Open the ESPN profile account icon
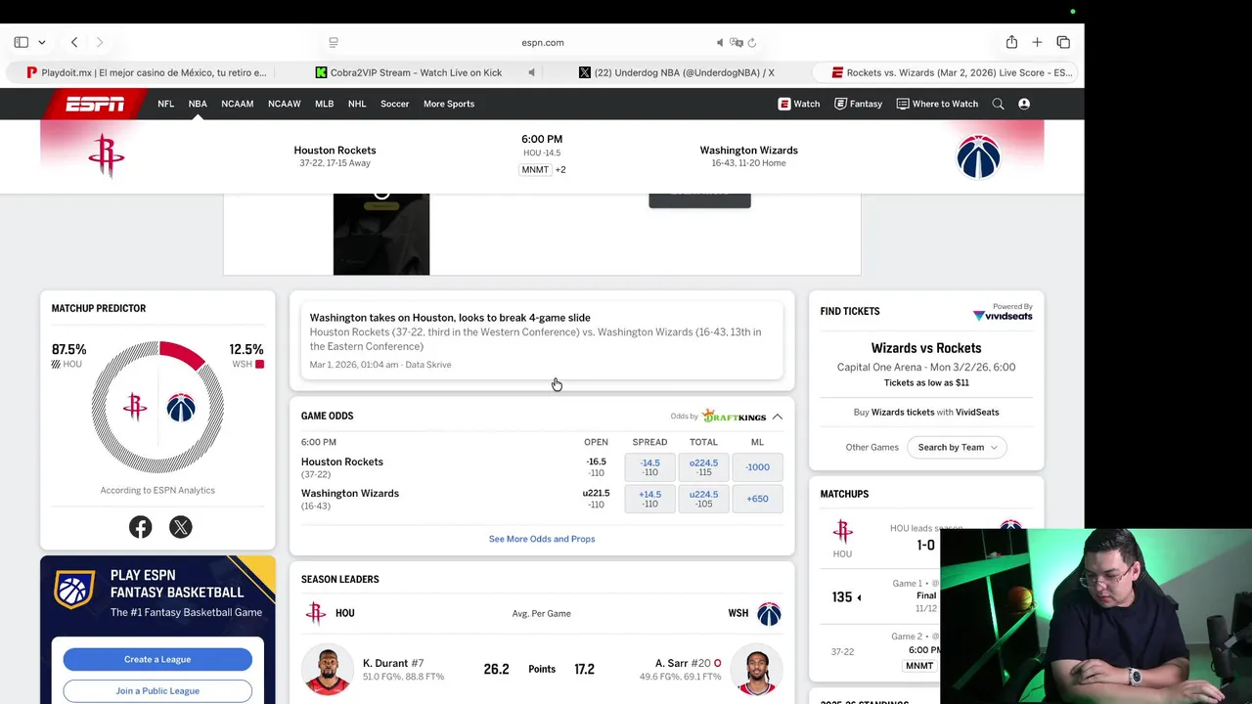1252x704 pixels. pos(1024,104)
